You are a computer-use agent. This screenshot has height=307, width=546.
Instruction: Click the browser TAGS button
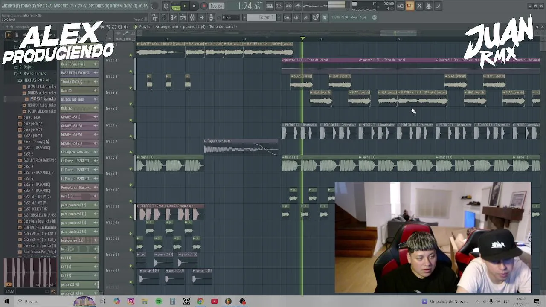tap(9, 292)
